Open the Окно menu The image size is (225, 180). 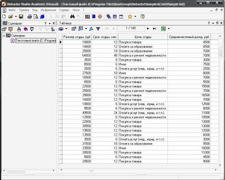(76, 10)
